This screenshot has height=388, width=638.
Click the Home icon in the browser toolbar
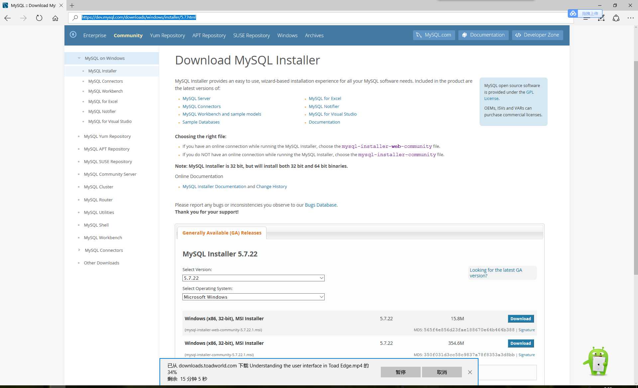click(x=55, y=18)
